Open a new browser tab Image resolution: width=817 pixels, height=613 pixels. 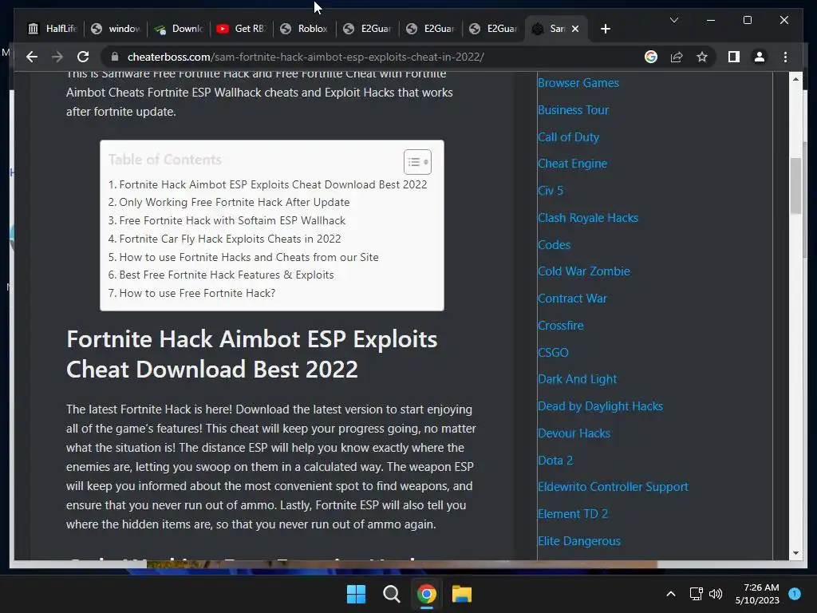coord(605,29)
